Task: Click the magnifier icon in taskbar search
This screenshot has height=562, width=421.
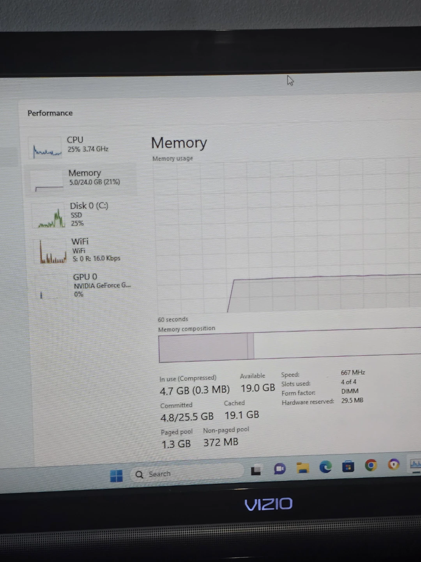Action: point(139,475)
